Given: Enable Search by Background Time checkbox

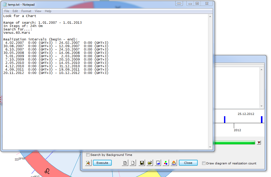Looking at the screenshot, I should tap(88, 155).
